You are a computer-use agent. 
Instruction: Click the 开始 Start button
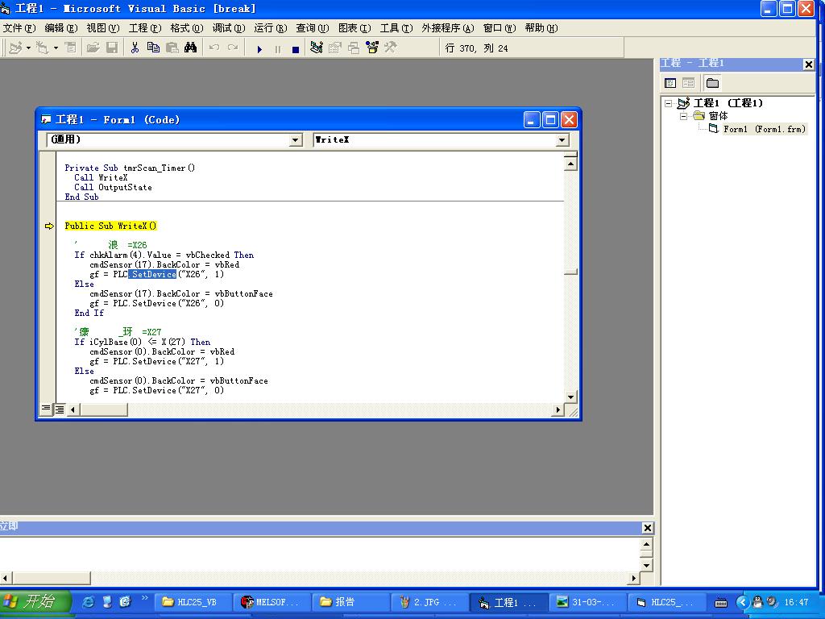pyautogui.click(x=29, y=601)
